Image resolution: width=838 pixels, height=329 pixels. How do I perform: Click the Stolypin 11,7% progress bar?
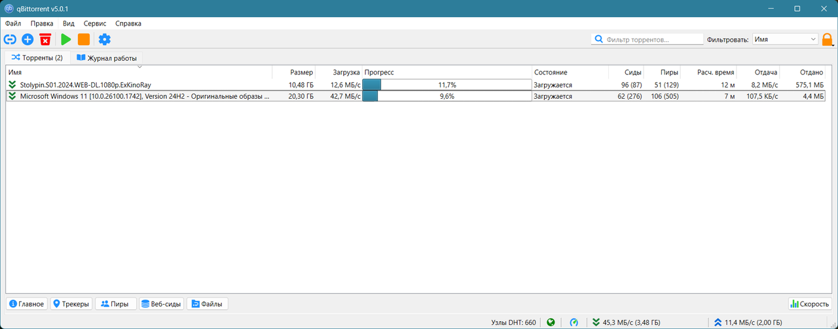[447, 85]
